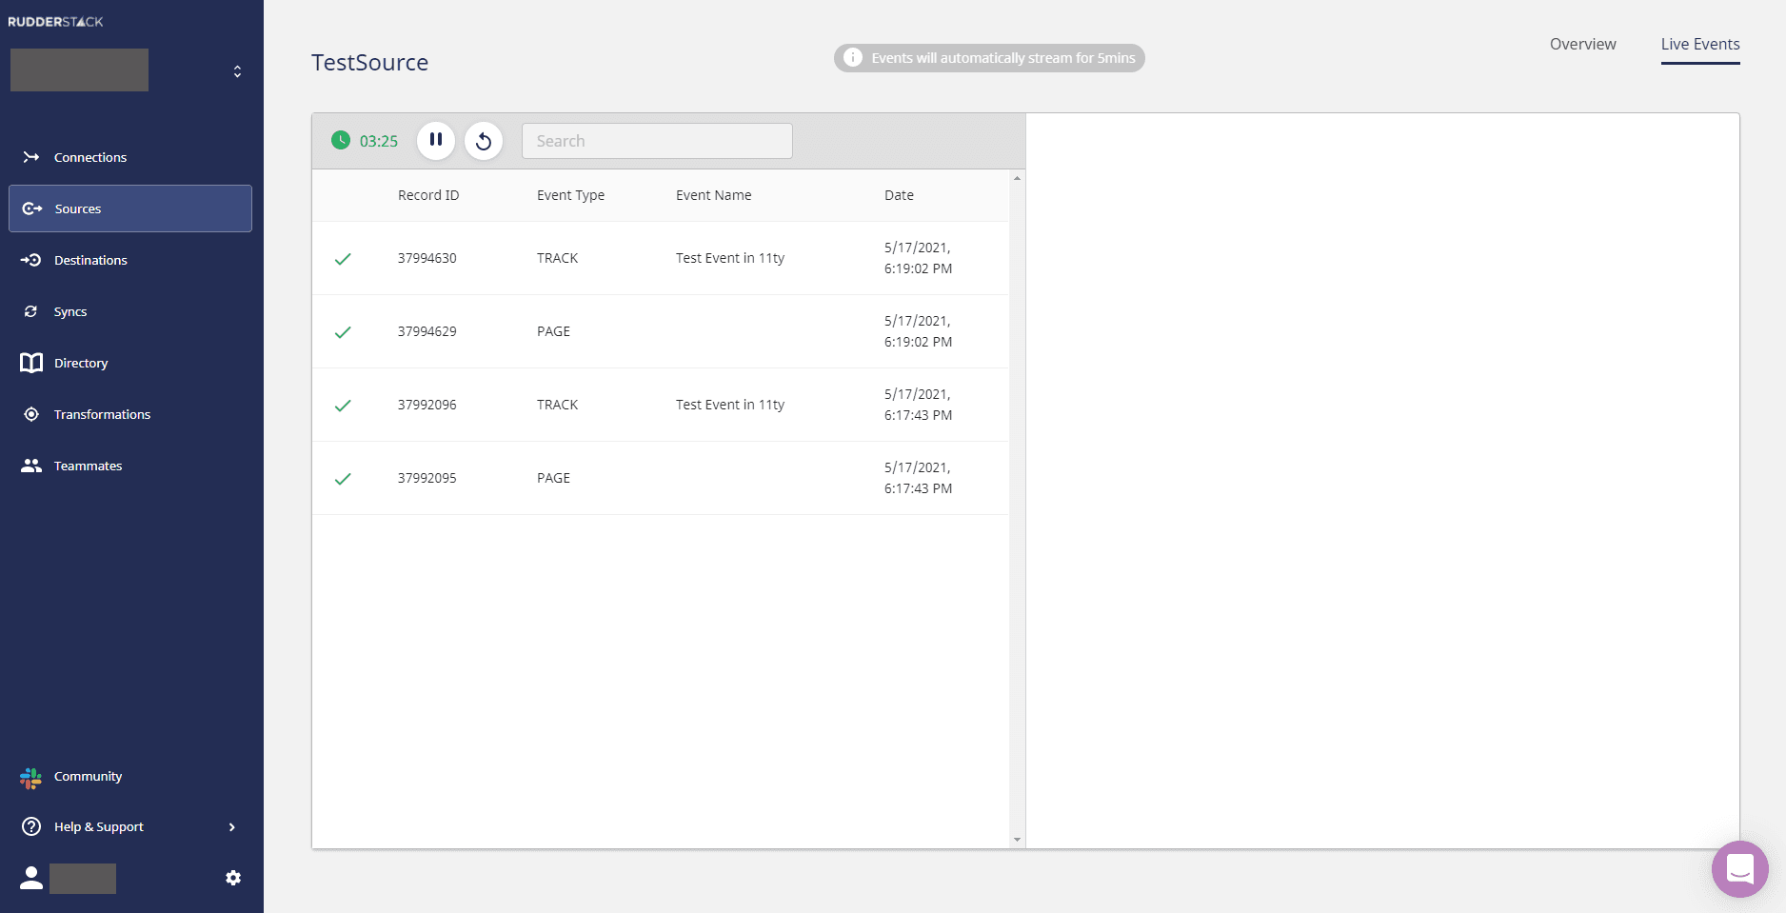Select the Live Events tab
The height and width of the screenshot is (913, 1786).
[x=1699, y=44]
